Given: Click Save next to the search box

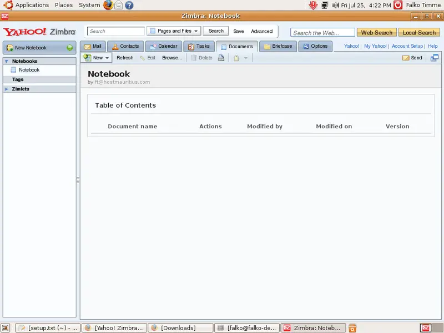Looking at the screenshot, I should [x=239, y=31].
